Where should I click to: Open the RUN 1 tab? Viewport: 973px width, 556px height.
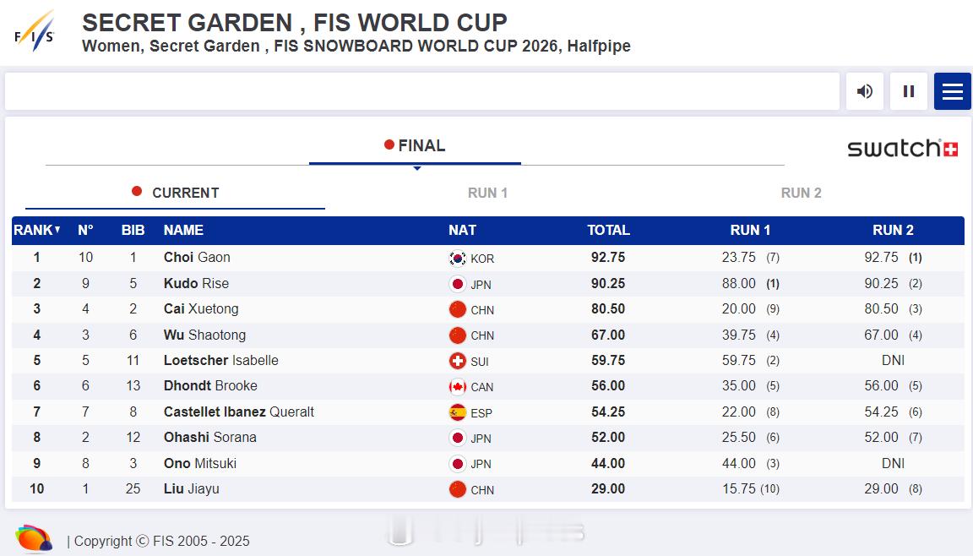(487, 193)
